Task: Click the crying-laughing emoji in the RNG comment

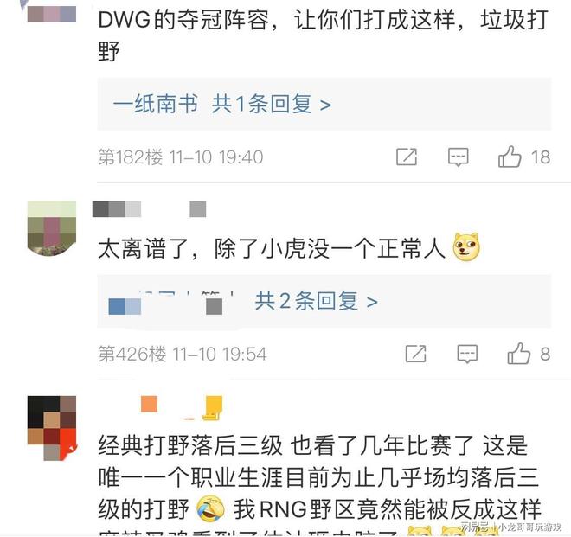Action: click(x=211, y=508)
